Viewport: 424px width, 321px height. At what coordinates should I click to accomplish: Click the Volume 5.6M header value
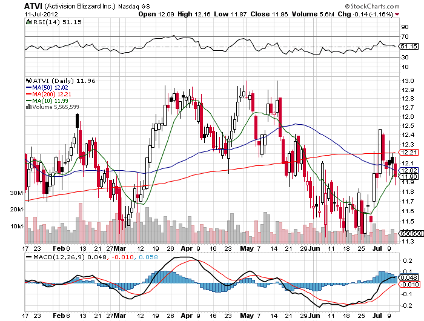(313, 14)
